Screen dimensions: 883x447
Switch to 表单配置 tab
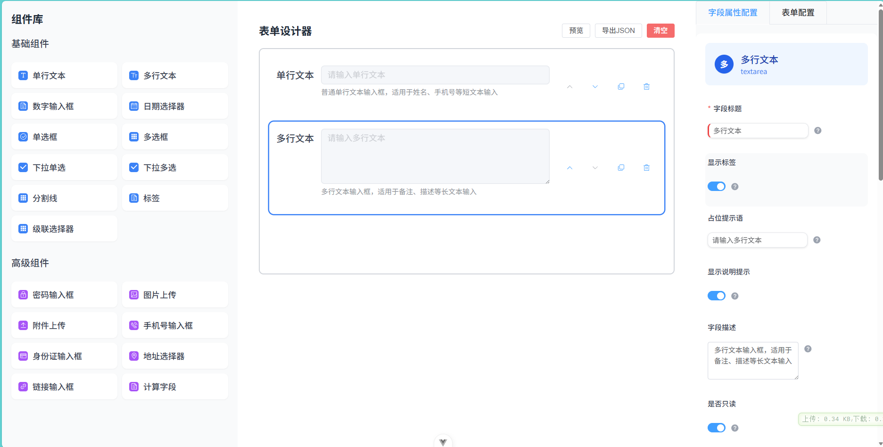tap(798, 13)
